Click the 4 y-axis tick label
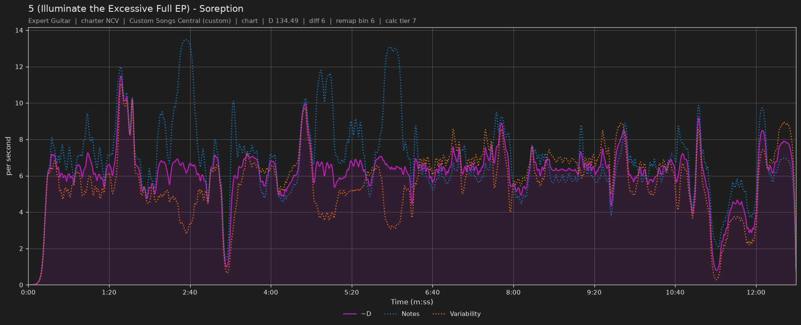Screen dimensions: 801x325 tap(21, 212)
